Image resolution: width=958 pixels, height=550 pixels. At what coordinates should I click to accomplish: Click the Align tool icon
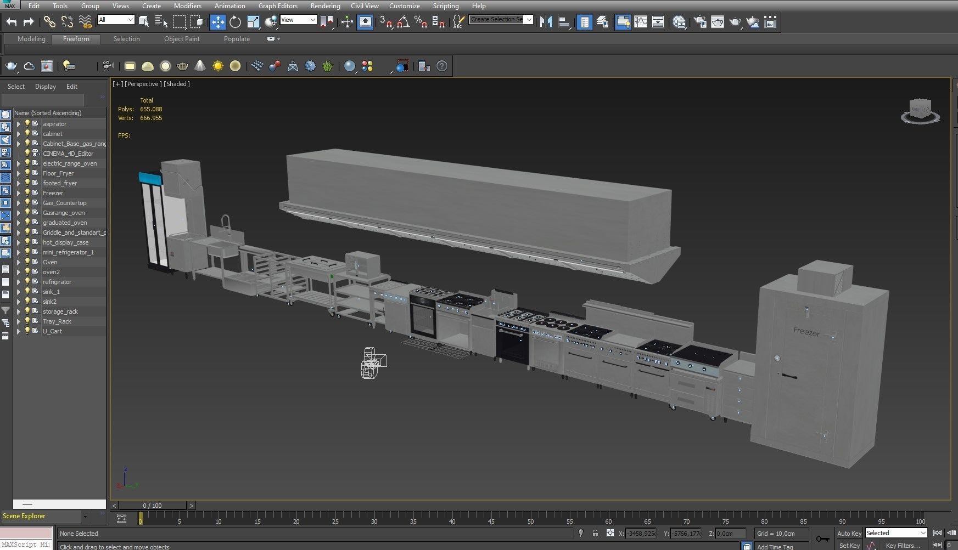[x=563, y=22]
